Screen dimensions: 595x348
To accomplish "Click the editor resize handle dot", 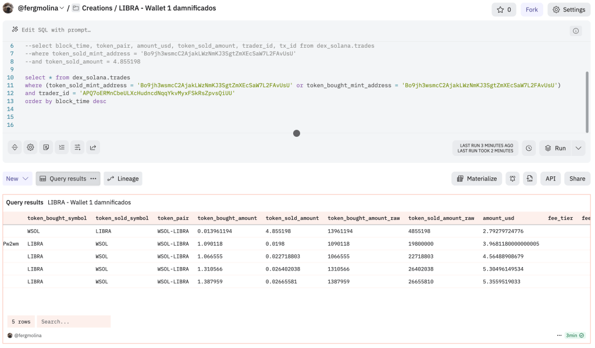I will (297, 133).
